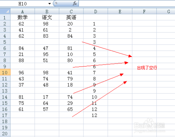
Task: Click cell D7 with value 5
Action: 96,54
